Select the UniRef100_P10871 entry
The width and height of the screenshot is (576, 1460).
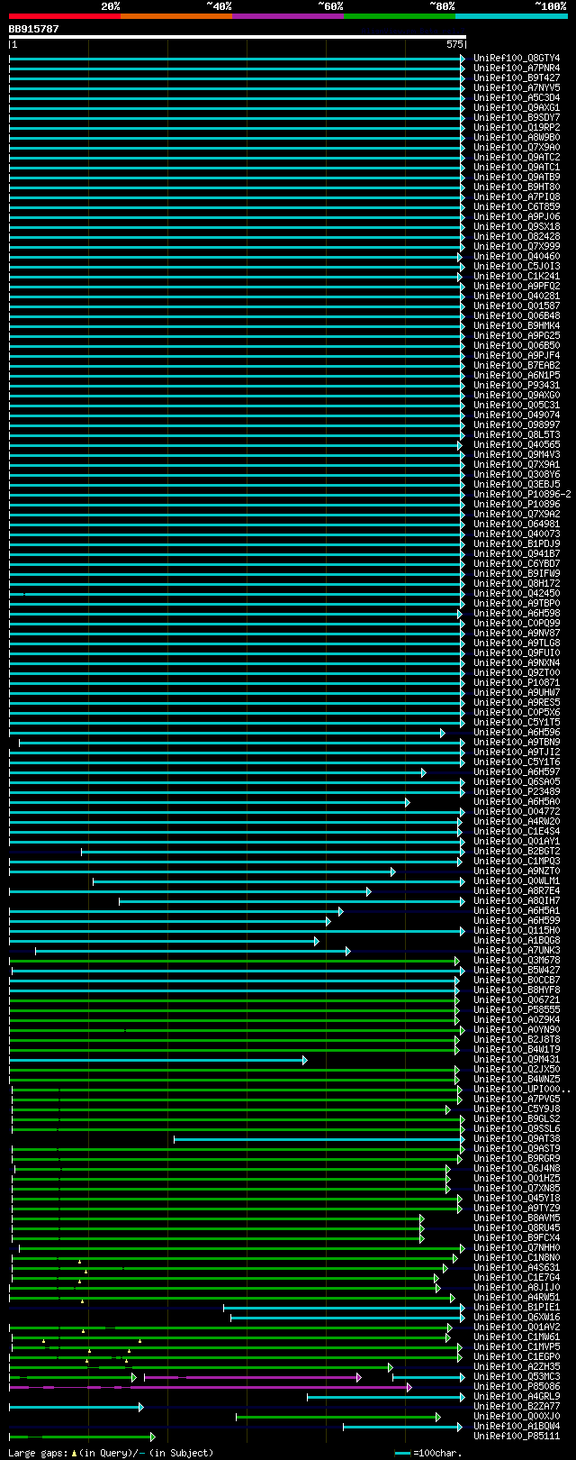pos(517,682)
